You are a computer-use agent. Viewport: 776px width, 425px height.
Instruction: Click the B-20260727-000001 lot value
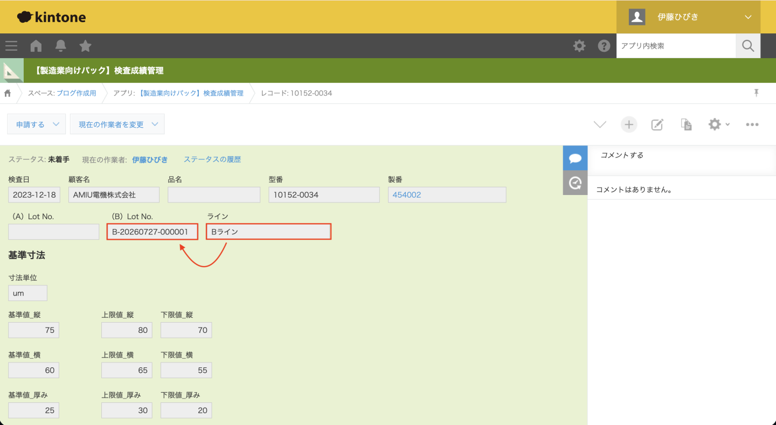tap(153, 232)
